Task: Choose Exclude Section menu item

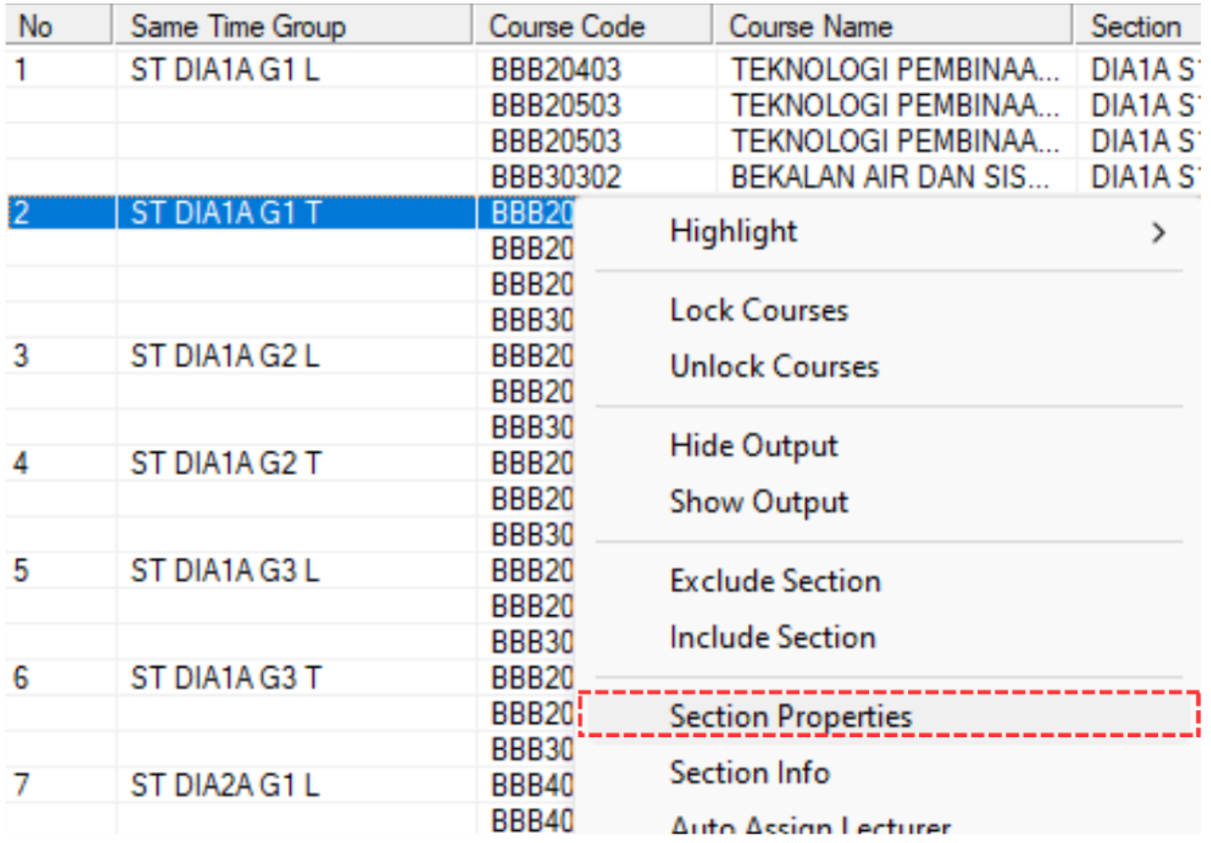Action: coord(775,582)
